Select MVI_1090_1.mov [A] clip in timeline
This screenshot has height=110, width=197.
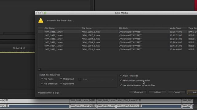pyautogui.click(x=149, y=106)
